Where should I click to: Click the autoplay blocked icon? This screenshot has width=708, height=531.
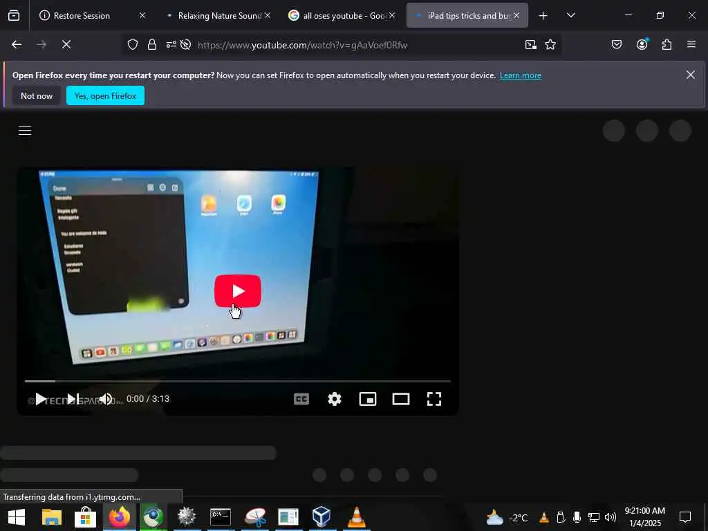185,44
